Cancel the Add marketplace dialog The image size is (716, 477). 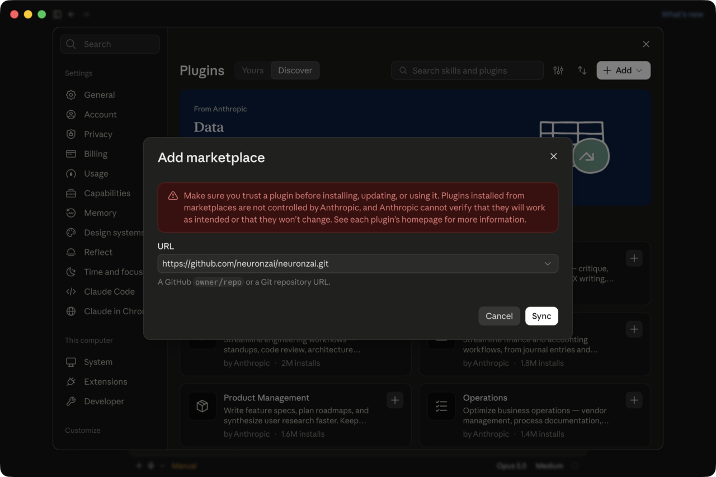[499, 316]
